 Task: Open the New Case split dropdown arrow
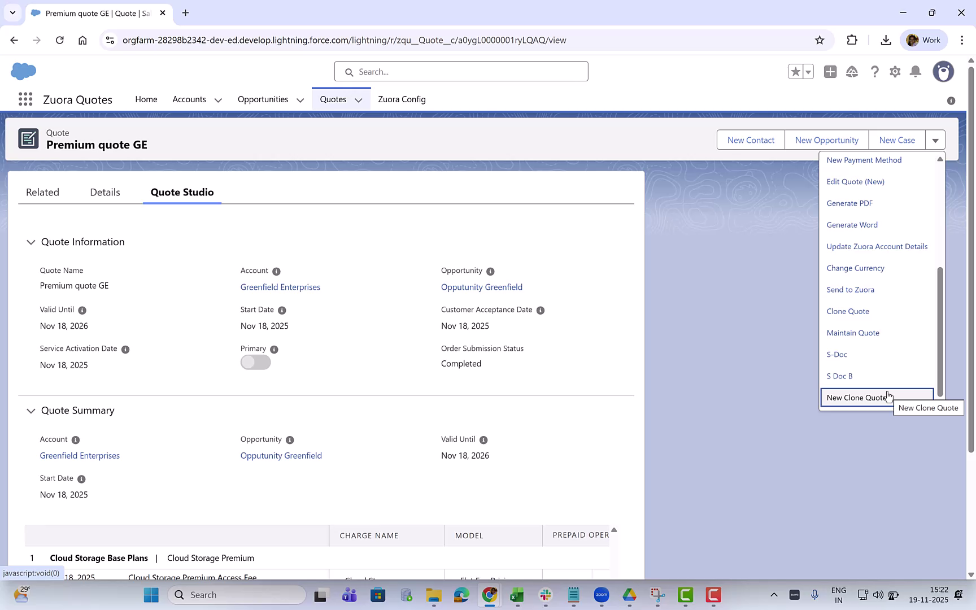[936, 140]
